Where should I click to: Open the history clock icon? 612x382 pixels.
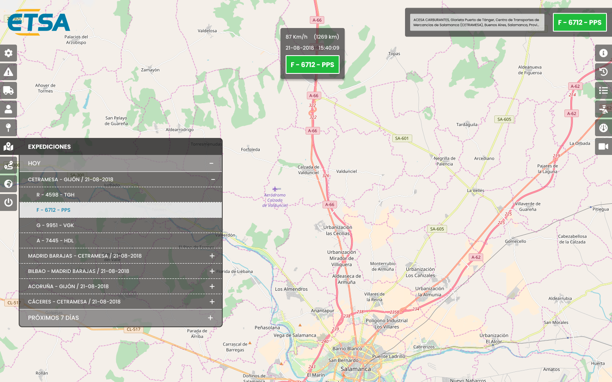603,72
